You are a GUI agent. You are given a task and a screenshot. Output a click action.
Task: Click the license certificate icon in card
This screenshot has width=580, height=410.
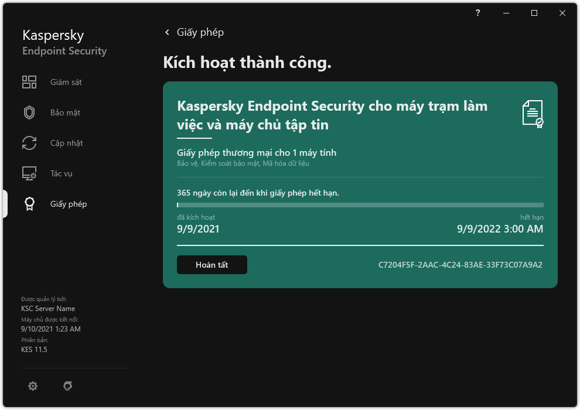pos(533,114)
